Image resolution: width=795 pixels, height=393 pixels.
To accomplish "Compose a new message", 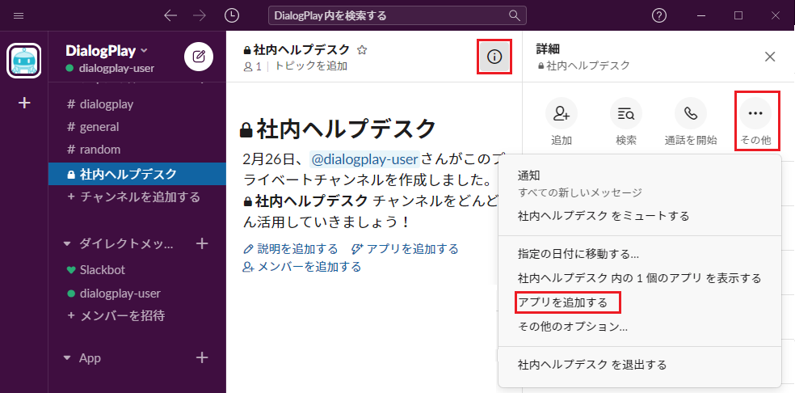I will (199, 57).
